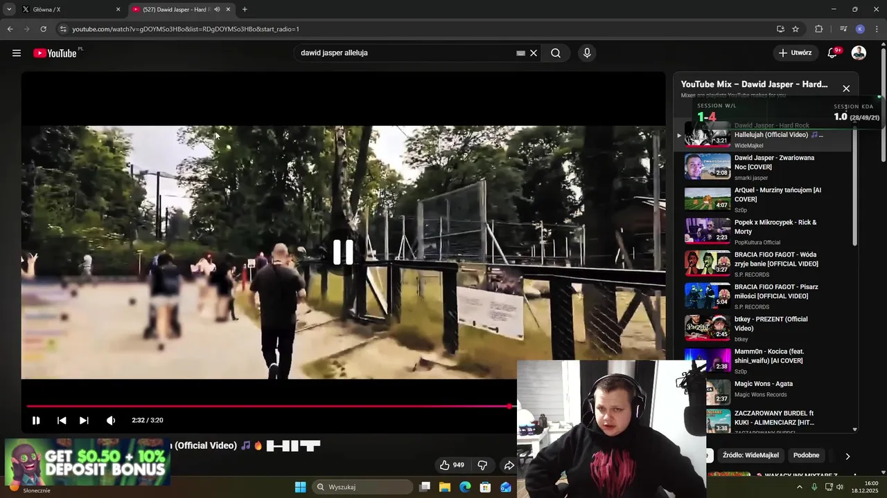
Task: Switch to the Główna / X tab
Action: point(69,10)
